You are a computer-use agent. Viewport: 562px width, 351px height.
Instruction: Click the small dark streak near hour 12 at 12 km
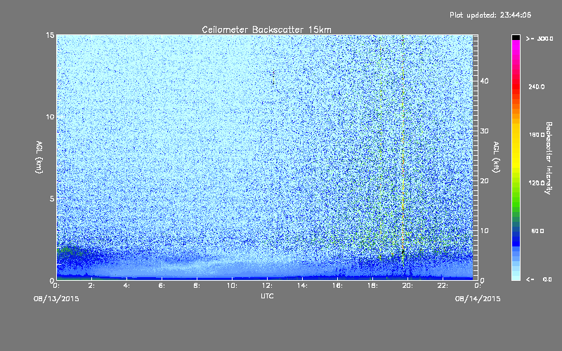pyautogui.click(x=273, y=77)
